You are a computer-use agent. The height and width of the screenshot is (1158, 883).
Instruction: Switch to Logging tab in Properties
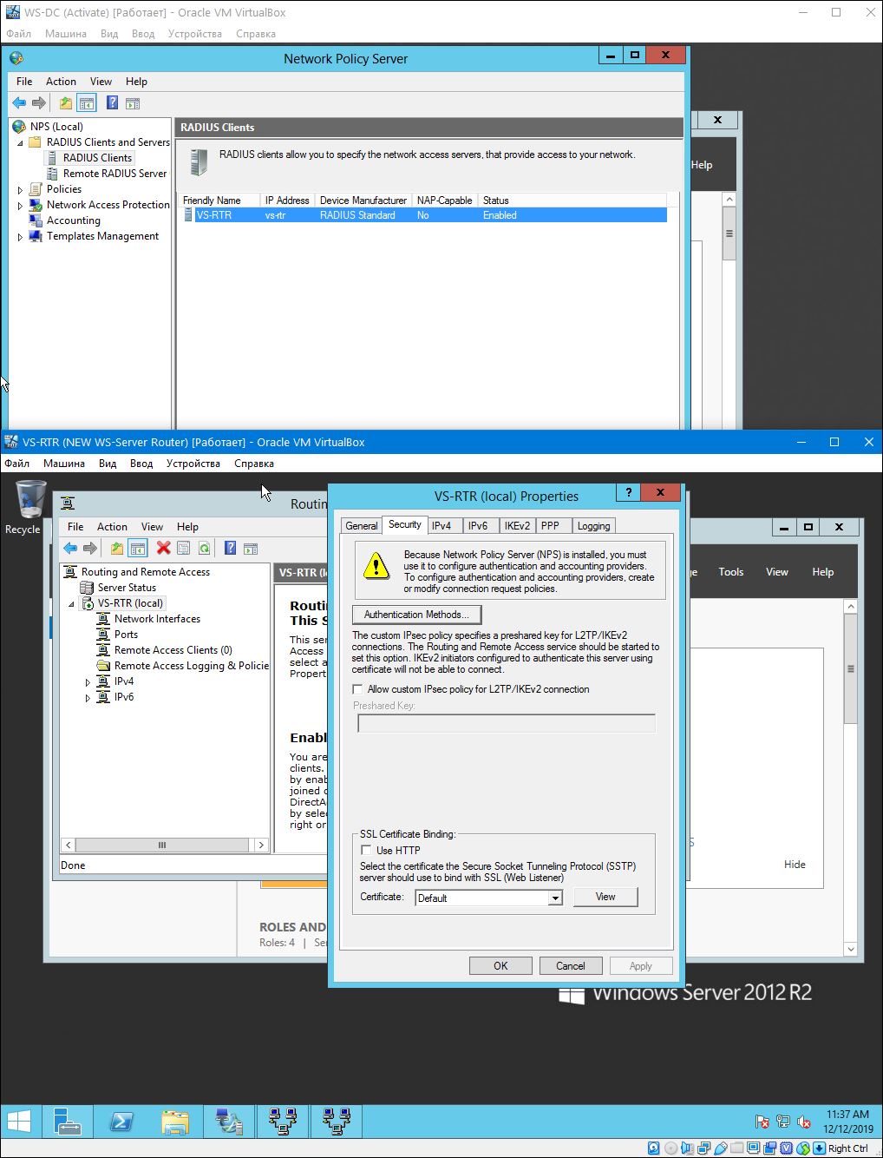point(593,525)
